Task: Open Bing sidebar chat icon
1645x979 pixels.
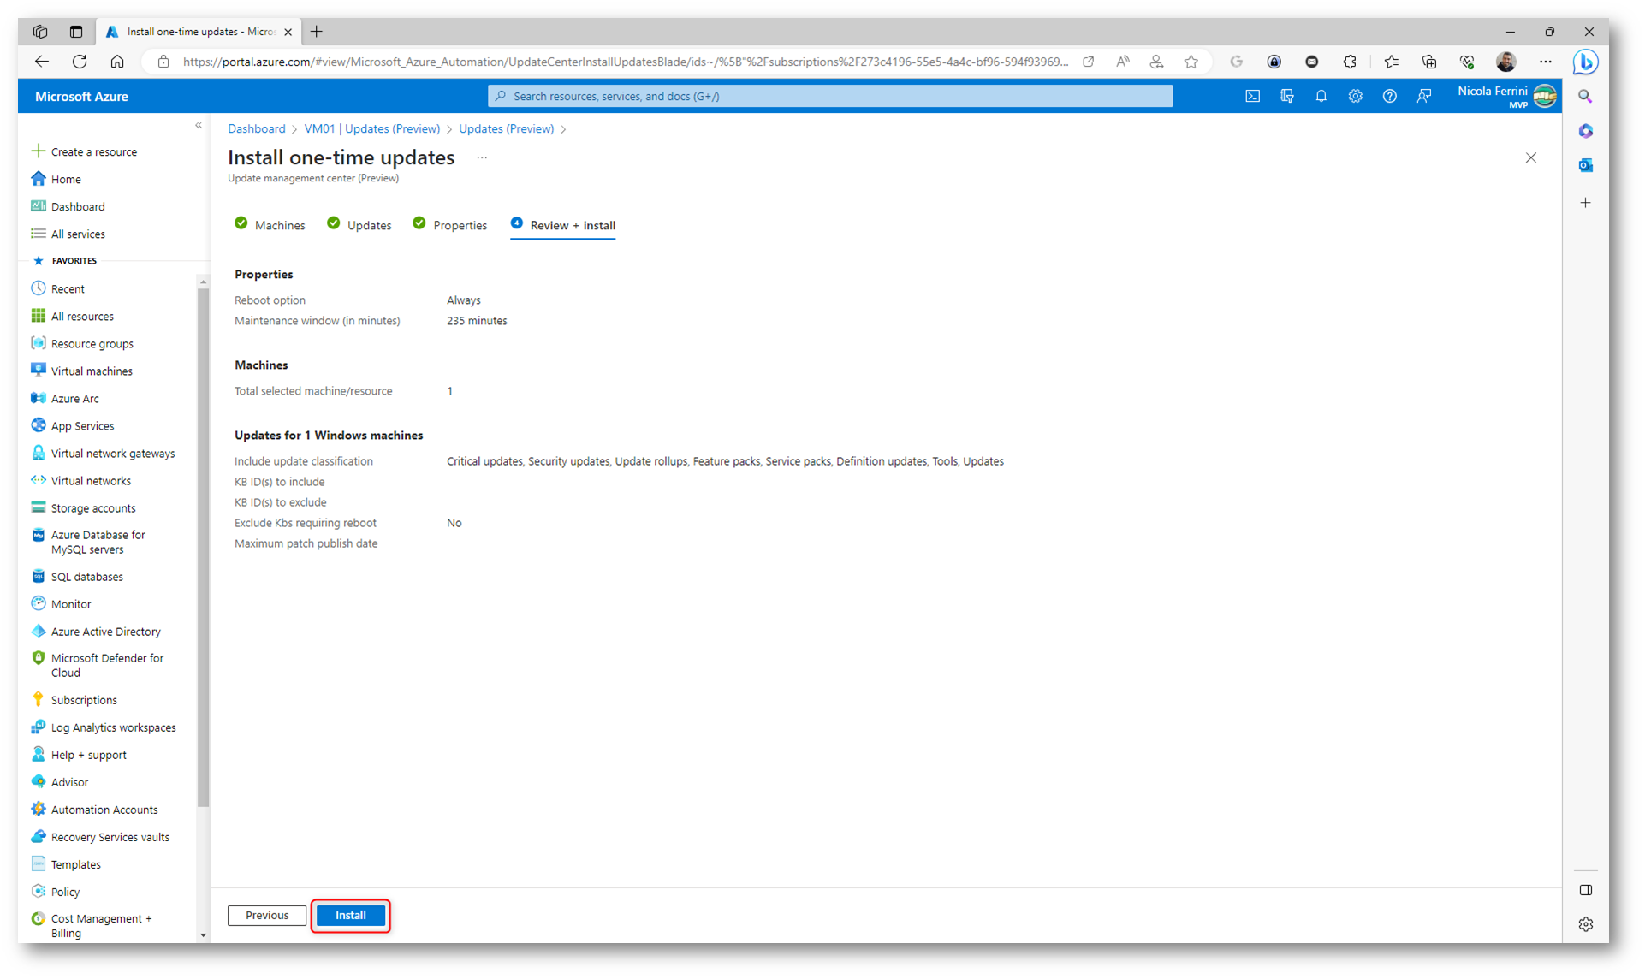Action: (x=1585, y=62)
